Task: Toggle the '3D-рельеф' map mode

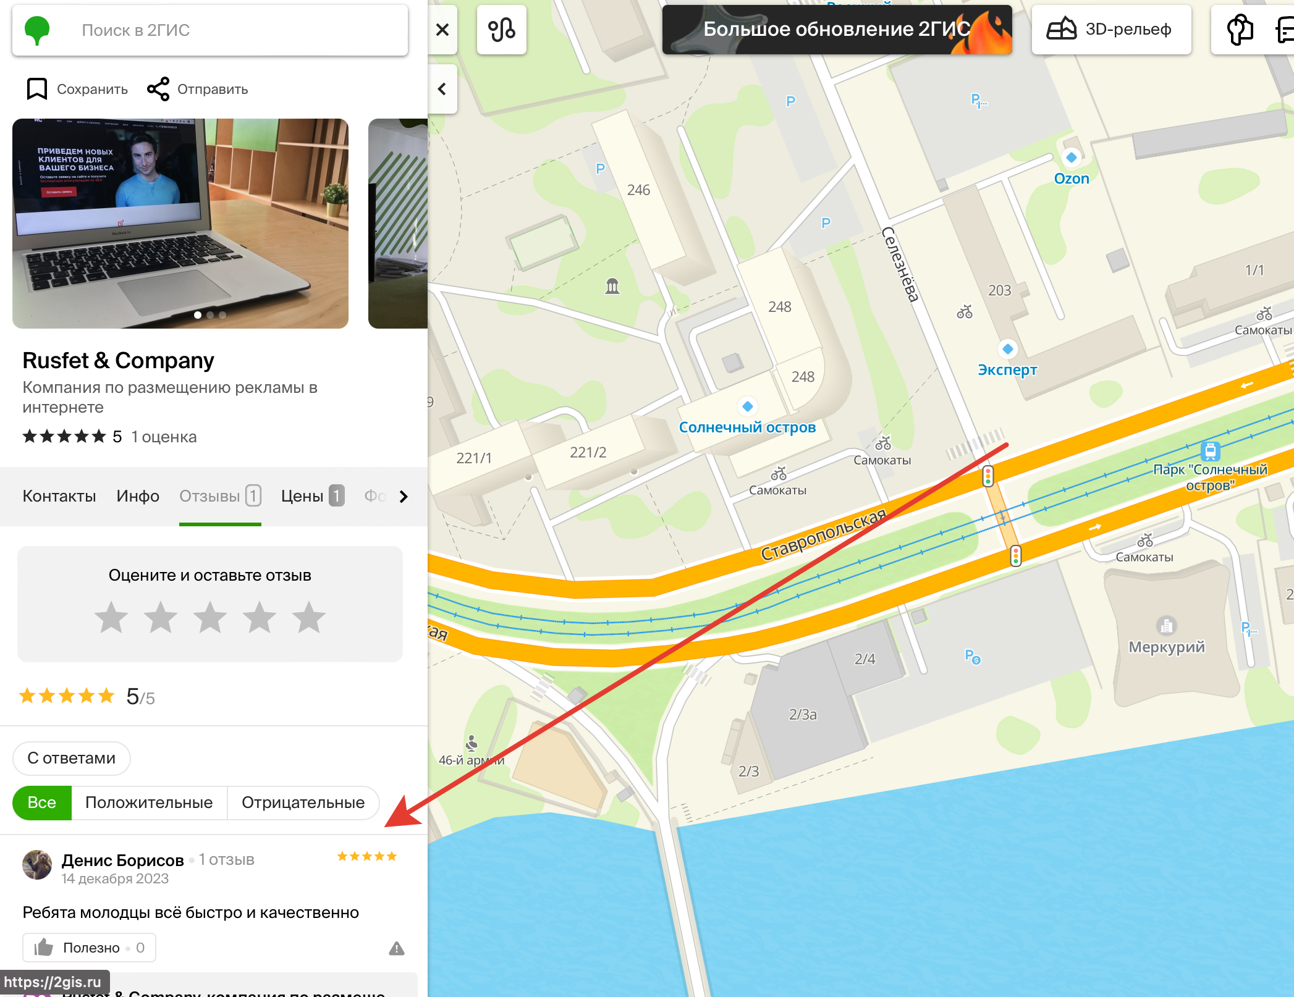Action: 1111,30
